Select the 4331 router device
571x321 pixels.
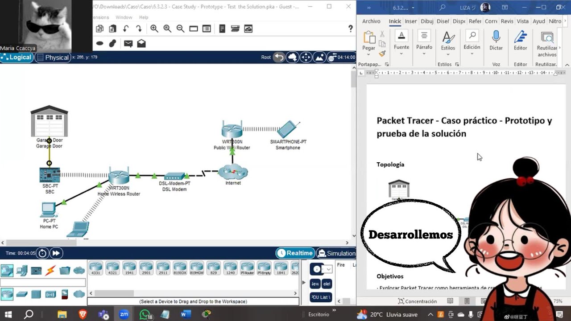click(95, 268)
